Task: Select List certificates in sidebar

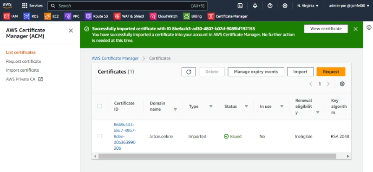Action: (x=21, y=53)
